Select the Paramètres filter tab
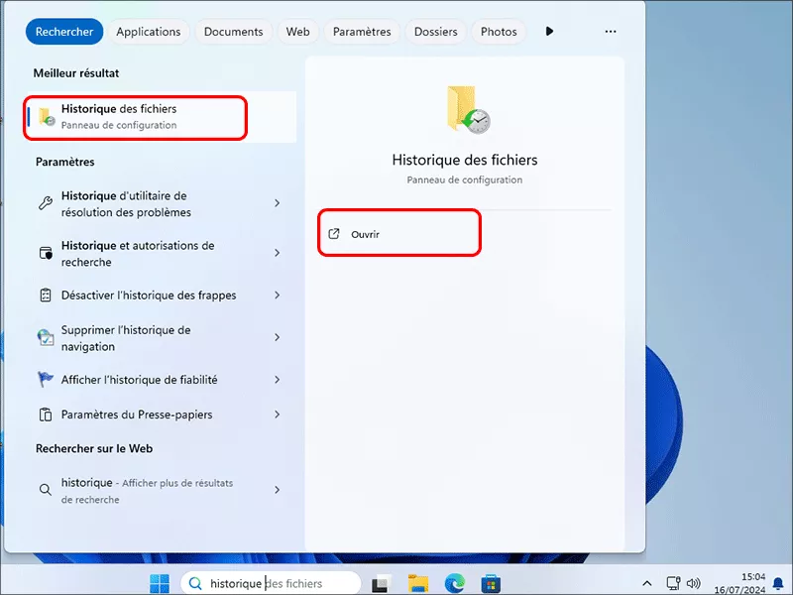Screen dimensions: 793x595 [362, 32]
